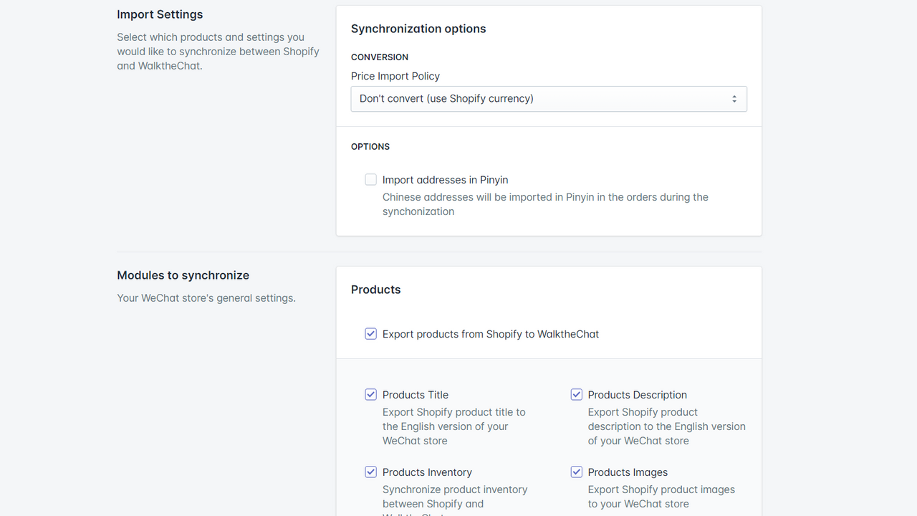Viewport: 917px width, 516px height.
Task: Expand the "Don't convert (use Shopify currency)" selector
Action: click(549, 98)
